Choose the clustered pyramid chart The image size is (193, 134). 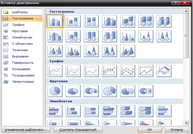(73, 51)
